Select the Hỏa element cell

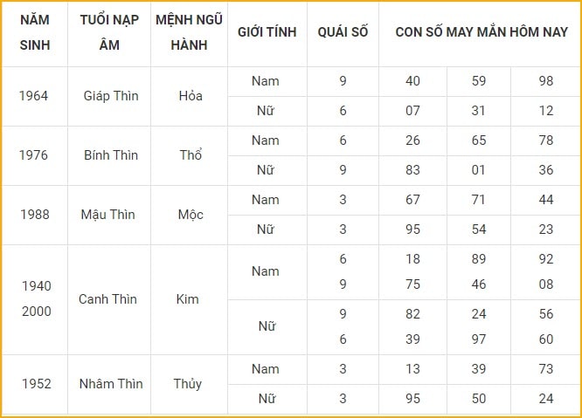click(191, 96)
